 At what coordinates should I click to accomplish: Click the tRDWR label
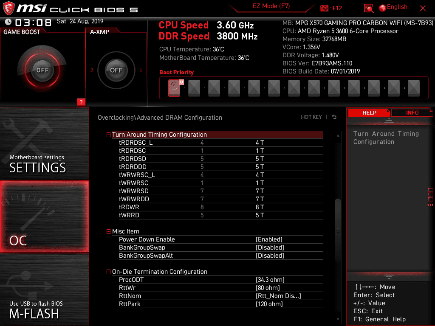pyautogui.click(x=129, y=207)
